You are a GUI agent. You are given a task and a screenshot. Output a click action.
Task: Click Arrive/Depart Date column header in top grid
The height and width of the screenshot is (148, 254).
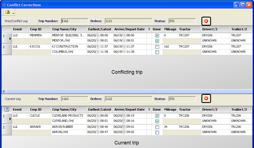point(129,29)
